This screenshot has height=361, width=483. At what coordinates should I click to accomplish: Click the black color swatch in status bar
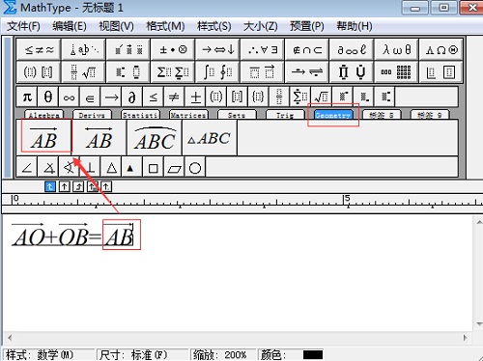pyautogui.click(x=313, y=355)
